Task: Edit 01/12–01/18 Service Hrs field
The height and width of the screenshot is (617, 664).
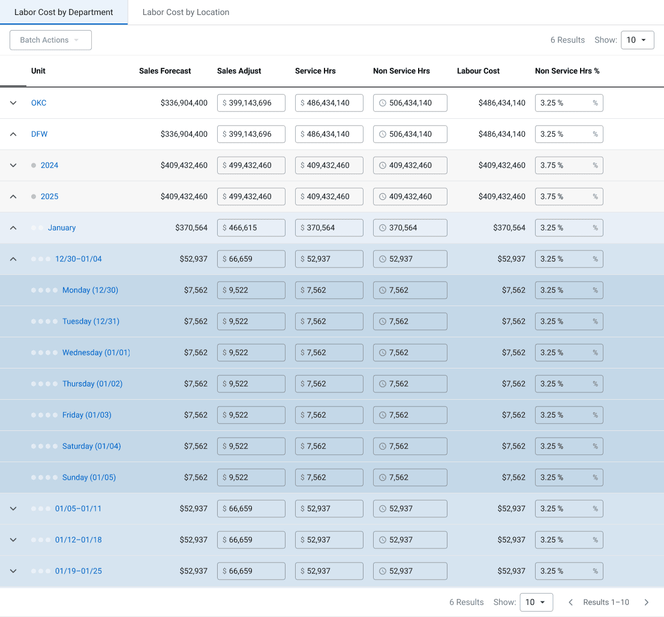Action: pyautogui.click(x=329, y=540)
